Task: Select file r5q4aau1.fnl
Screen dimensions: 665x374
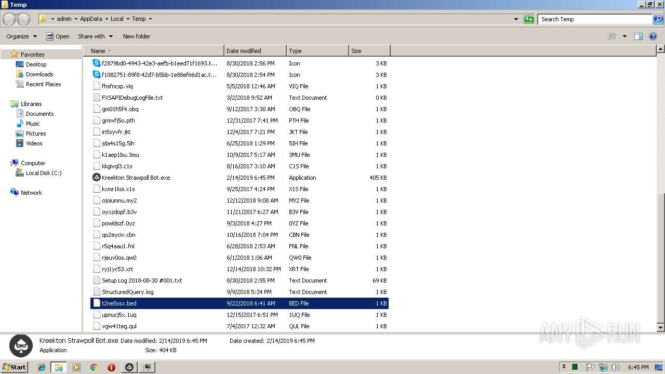Action: click(x=240, y=246)
